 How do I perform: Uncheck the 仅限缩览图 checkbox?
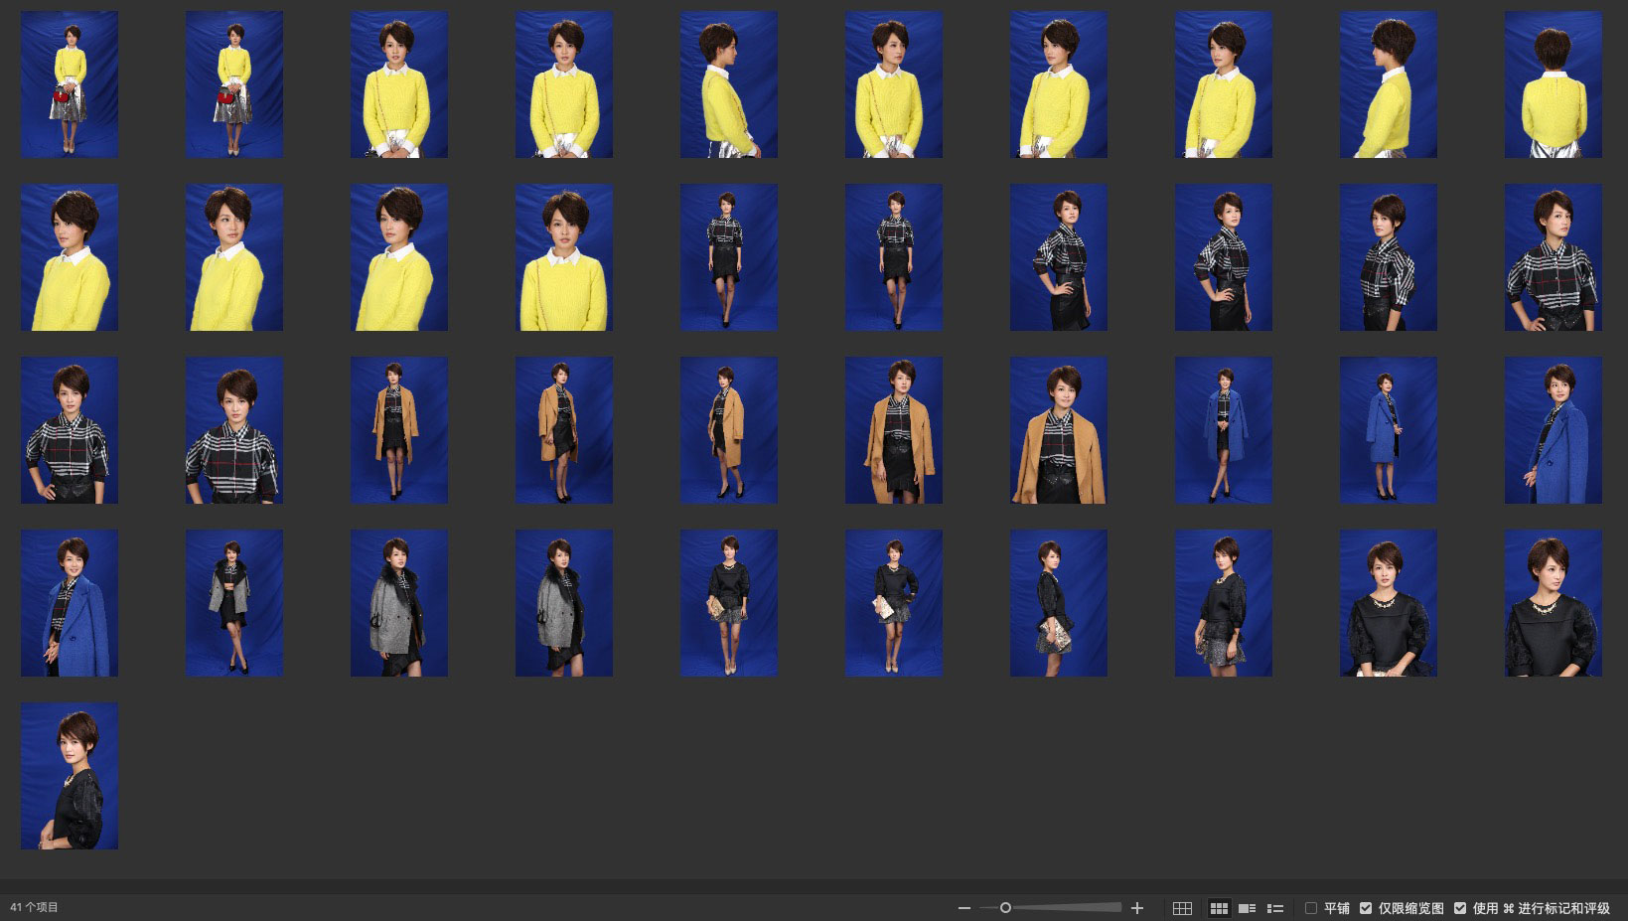(x=1366, y=908)
